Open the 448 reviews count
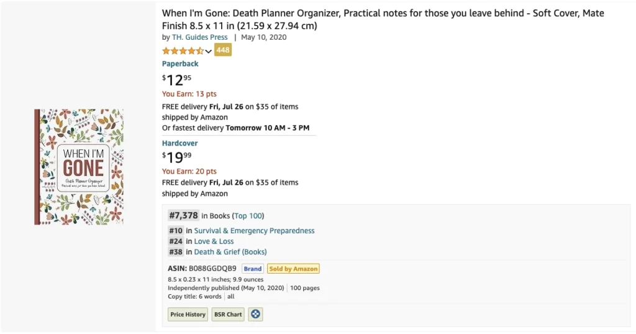 point(223,50)
